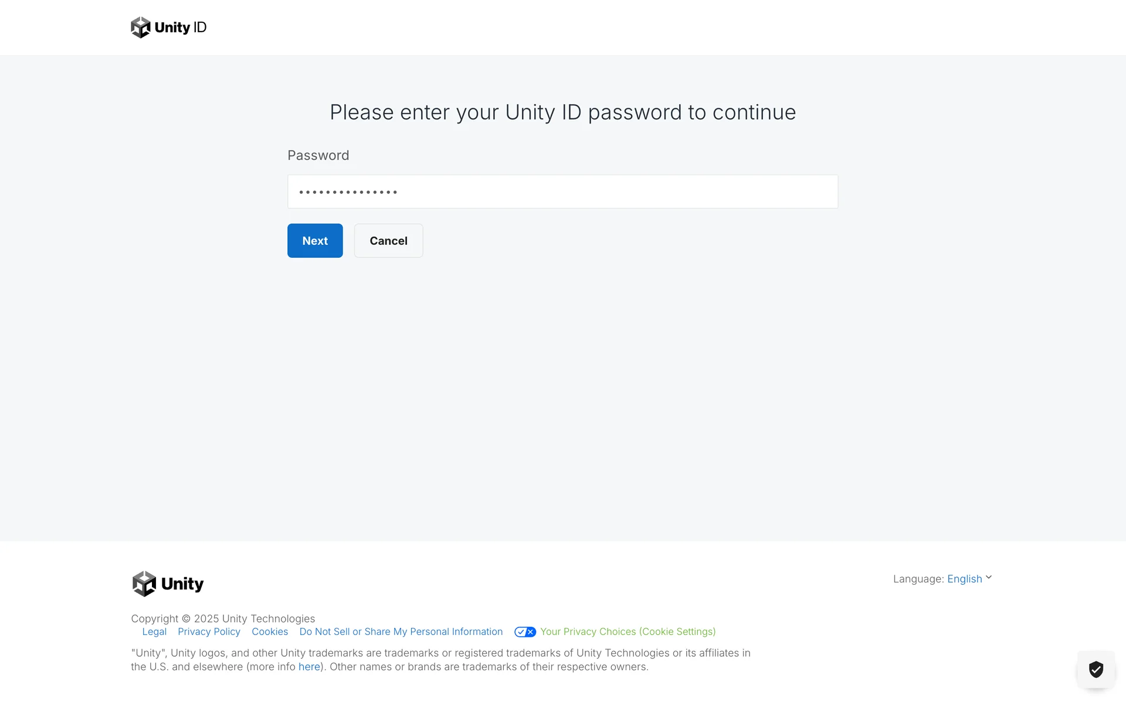
Task: Open the Privacy Policy link
Action: (x=209, y=632)
